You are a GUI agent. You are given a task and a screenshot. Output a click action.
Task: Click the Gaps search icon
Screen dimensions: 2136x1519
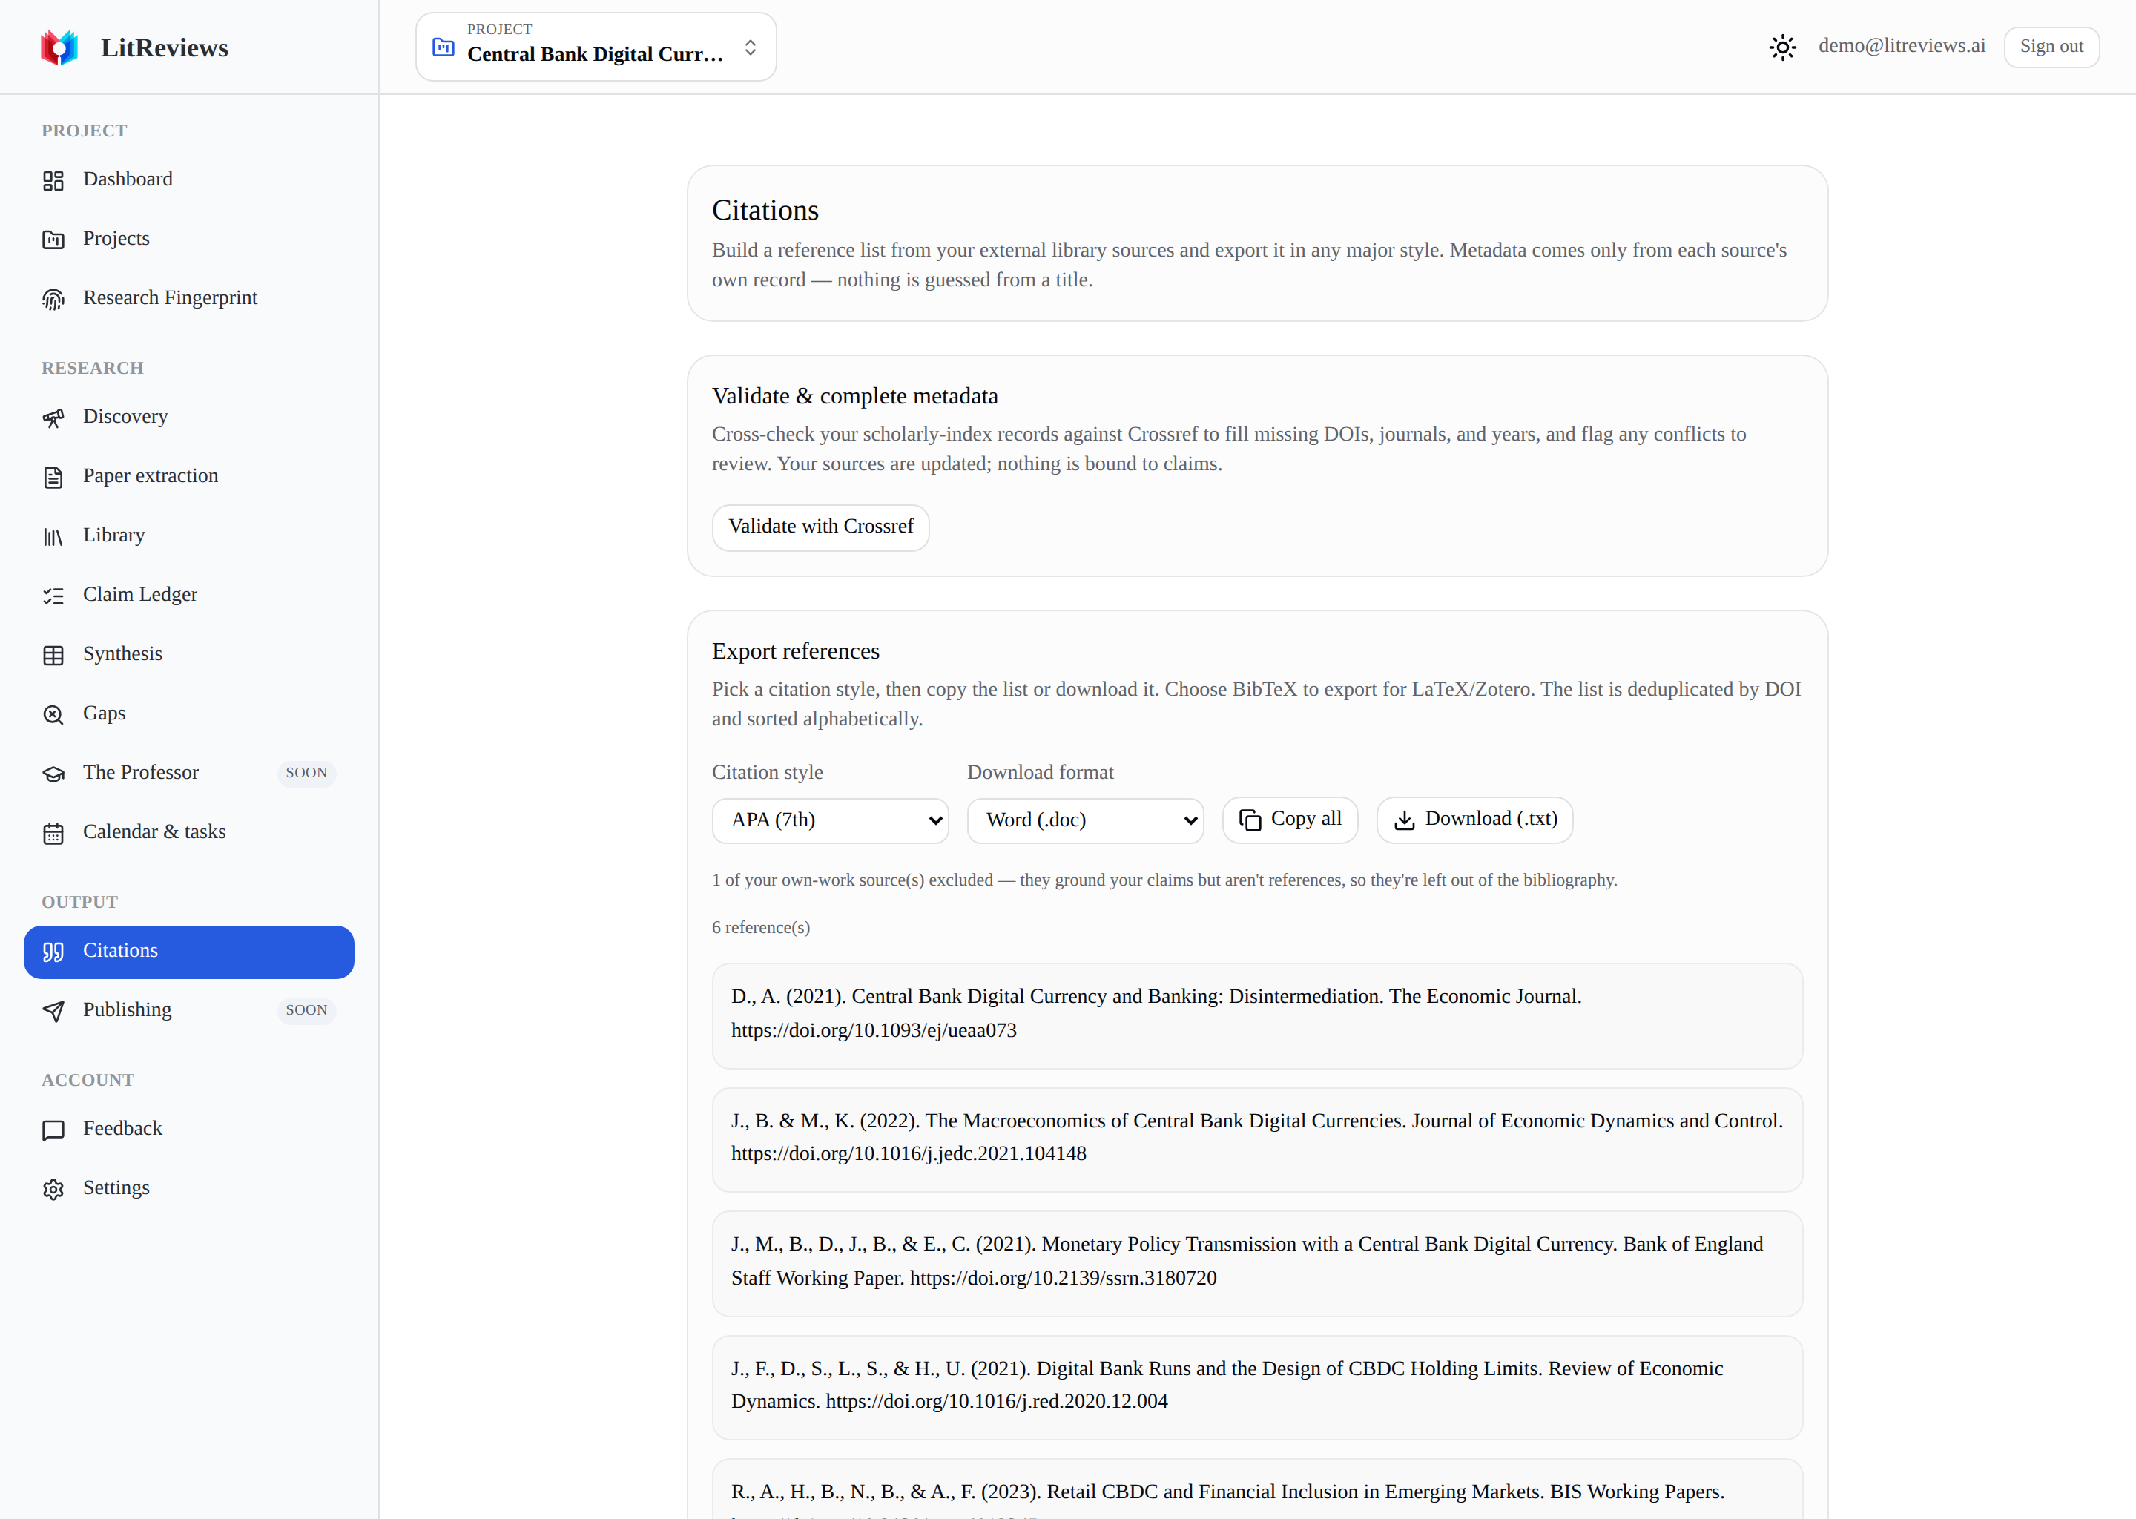tap(53, 714)
